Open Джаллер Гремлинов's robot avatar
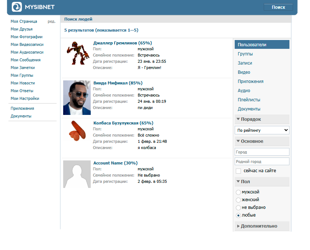 tap(77, 53)
